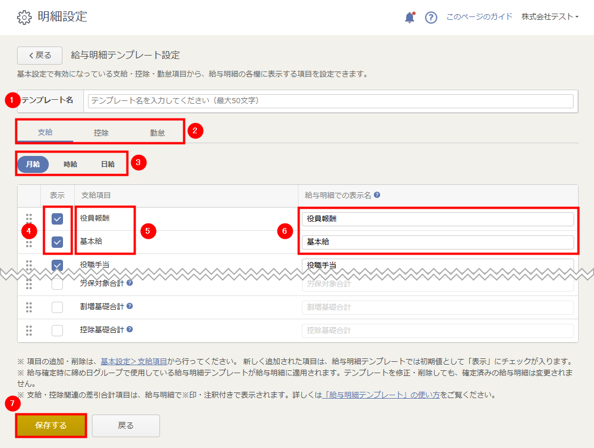
Task: Uncheck the 役員報酬 display checkbox
Action: (x=57, y=219)
